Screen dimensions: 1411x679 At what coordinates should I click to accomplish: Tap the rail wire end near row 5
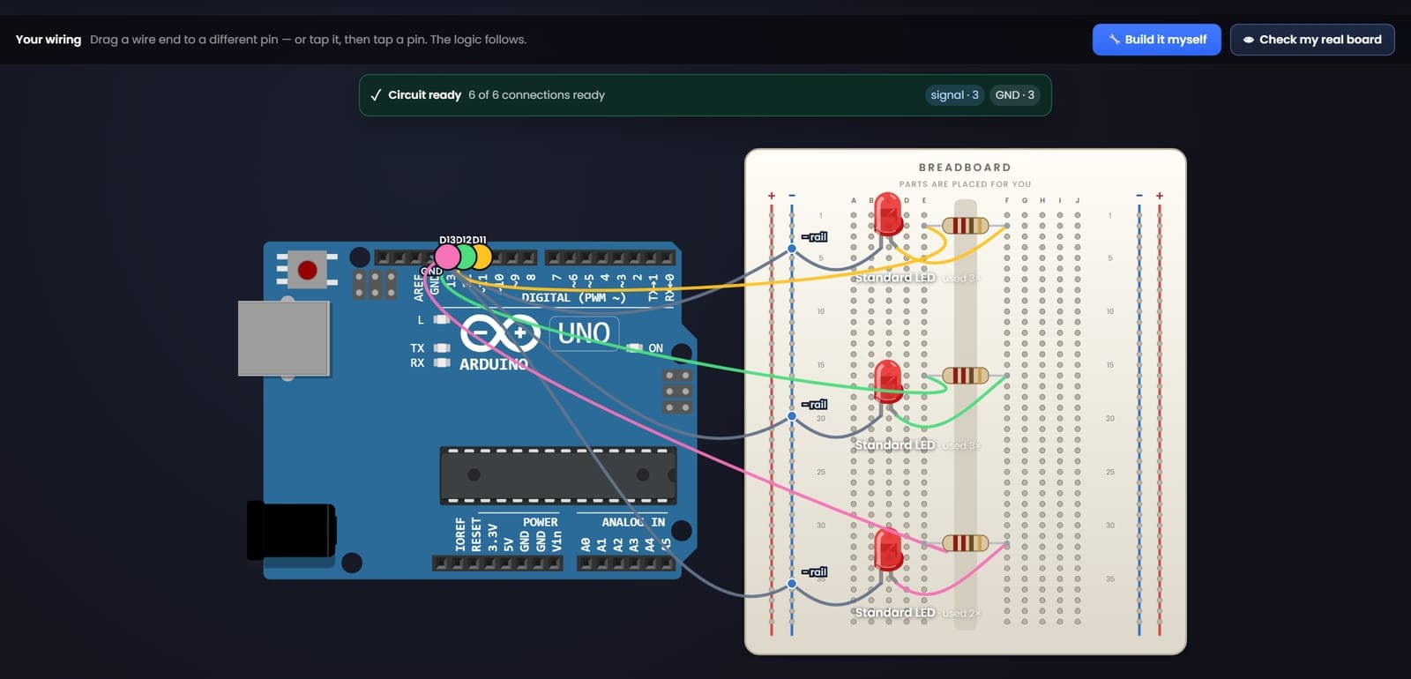point(792,249)
